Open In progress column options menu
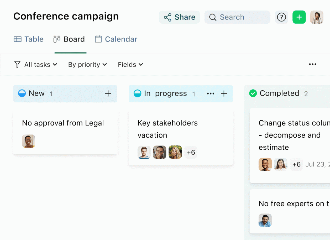This screenshot has width=330, height=240. tap(211, 94)
